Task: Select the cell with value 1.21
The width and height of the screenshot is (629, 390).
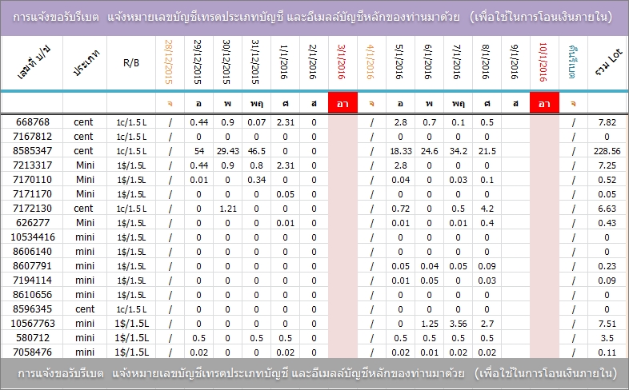Action: pos(227,209)
